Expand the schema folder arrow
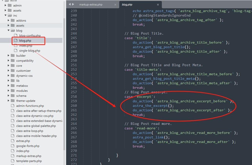 [x=9, y=96]
